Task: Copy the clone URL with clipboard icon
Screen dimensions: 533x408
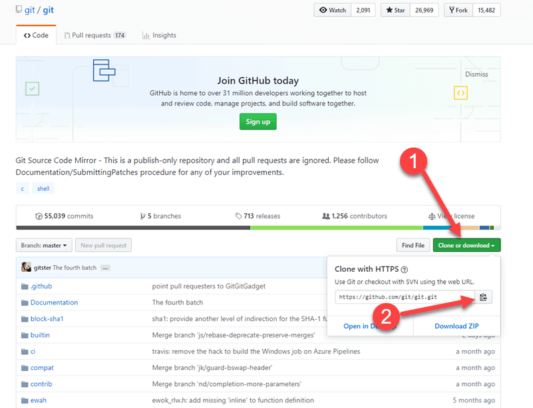Action: click(483, 297)
